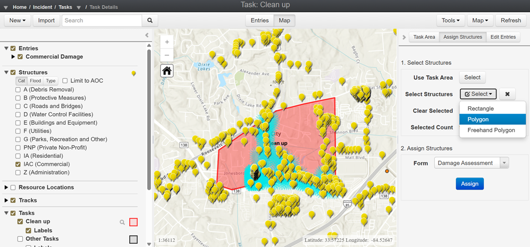Image resolution: width=530 pixels, height=247 pixels.
Task: Go to Incident in the breadcrumb
Action: tap(43, 7)
